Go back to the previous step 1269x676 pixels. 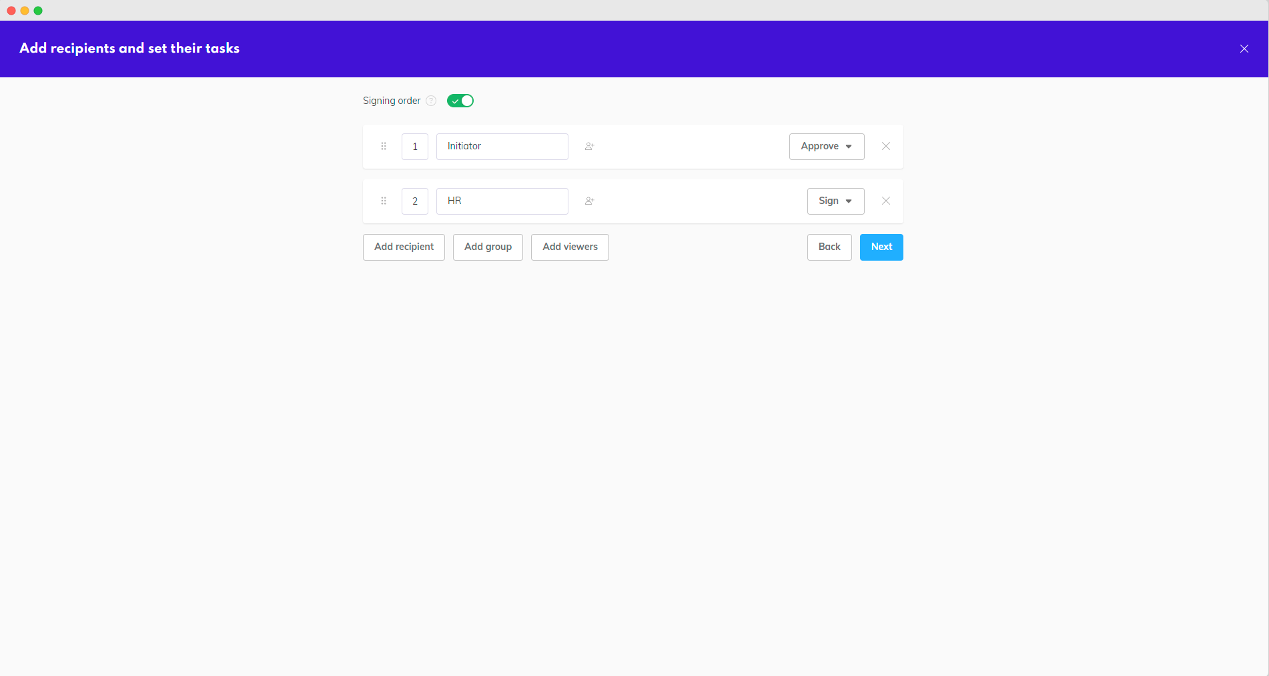click(829, 247)
